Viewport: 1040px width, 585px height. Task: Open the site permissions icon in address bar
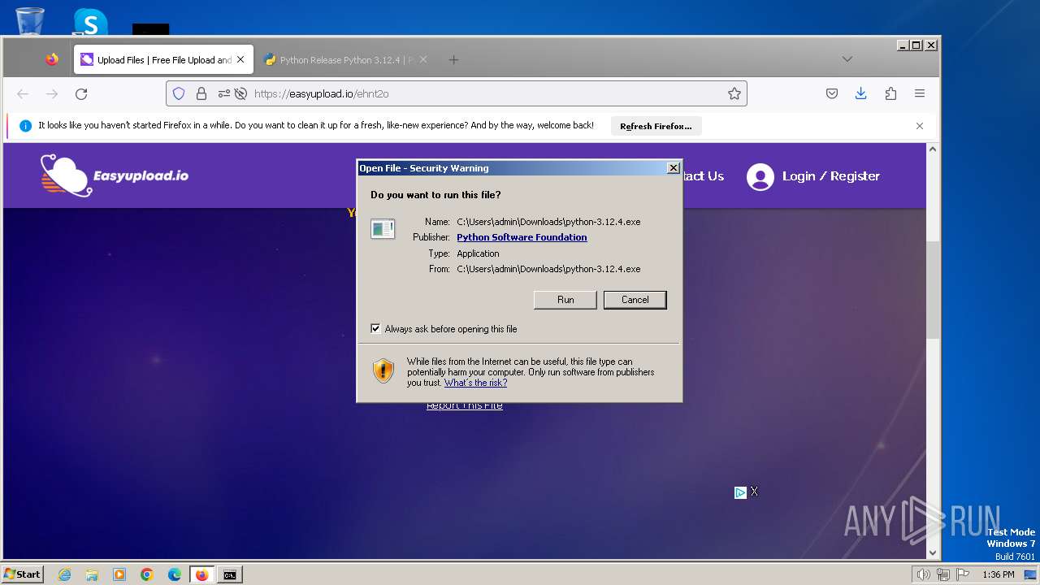[x=223, y=93]
